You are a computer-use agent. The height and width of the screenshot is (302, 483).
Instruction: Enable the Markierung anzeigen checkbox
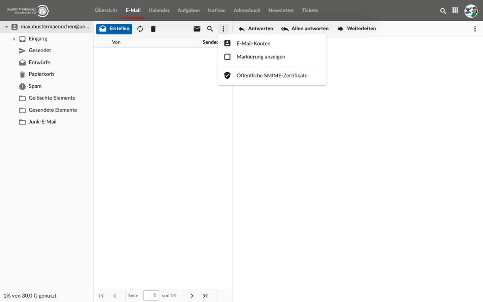pos(227,57)
